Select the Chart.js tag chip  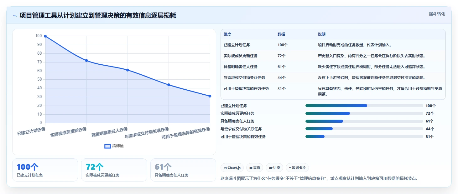click(x=232, y=168)
